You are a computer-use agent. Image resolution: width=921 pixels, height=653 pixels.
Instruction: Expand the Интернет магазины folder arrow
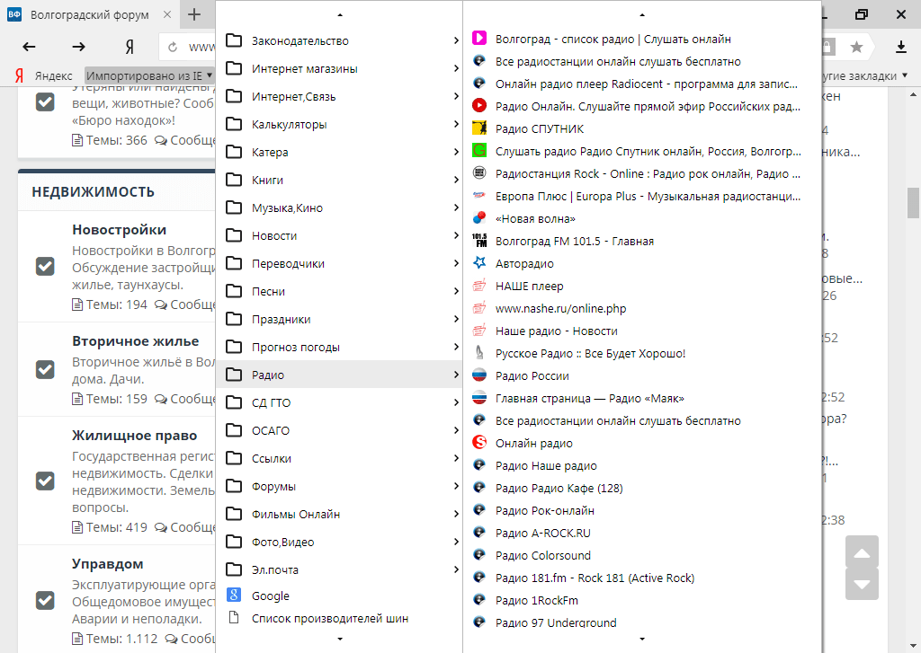456,68
